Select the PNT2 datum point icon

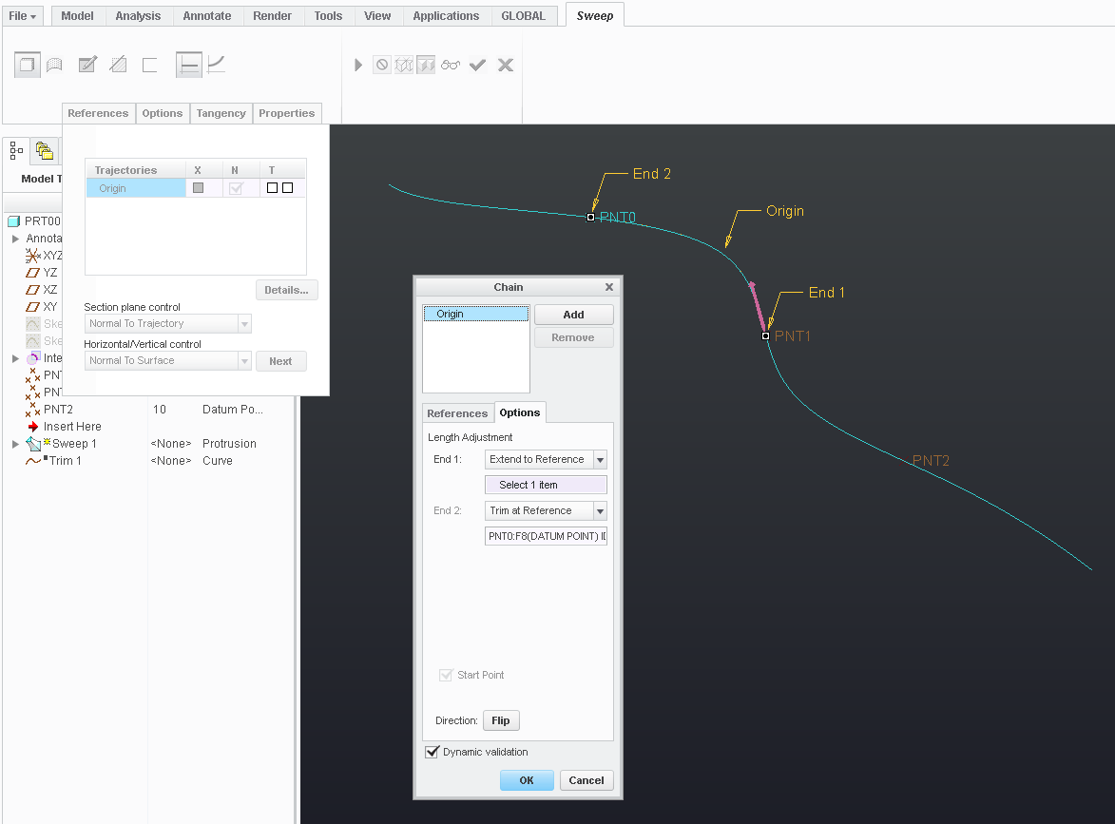pyautogui.click(x=32, y=409)
